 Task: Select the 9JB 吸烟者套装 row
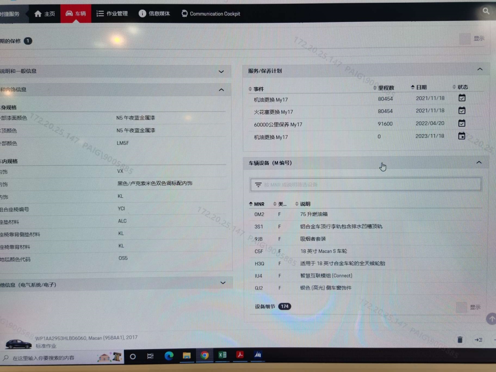tap(366, 239)
